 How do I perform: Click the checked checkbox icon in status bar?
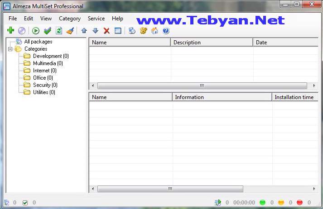point(25,203)
